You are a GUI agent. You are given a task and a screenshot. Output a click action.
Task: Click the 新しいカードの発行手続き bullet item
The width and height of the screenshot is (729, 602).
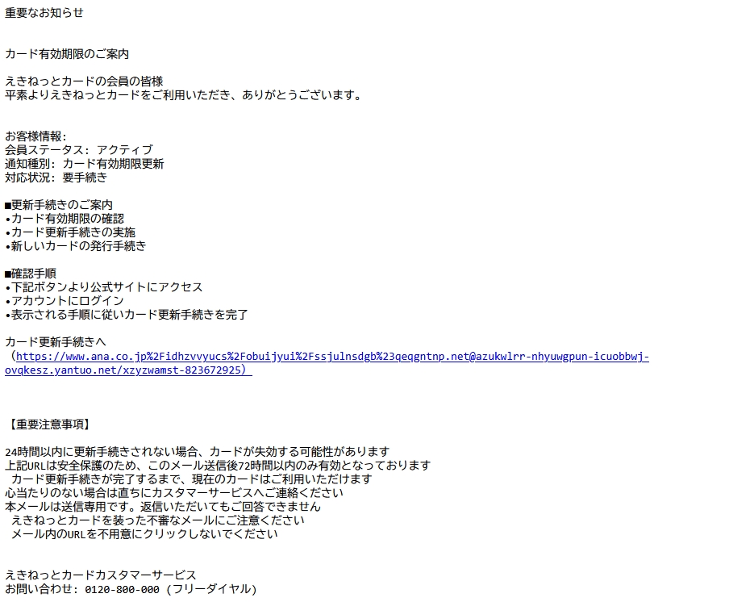pos(76,246)
